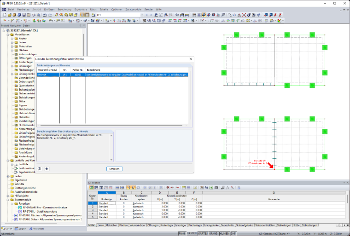Close the 1.1 Knoten table panel
The width and height of the screenshot is (350, 236).
[347, 183]
